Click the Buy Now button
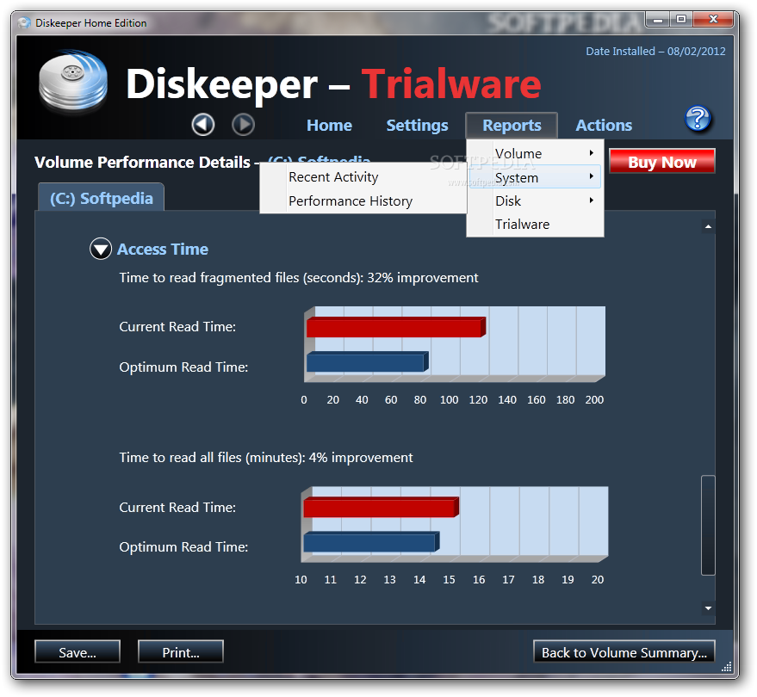This screenshot has width=757, height=697. point(662,161)
